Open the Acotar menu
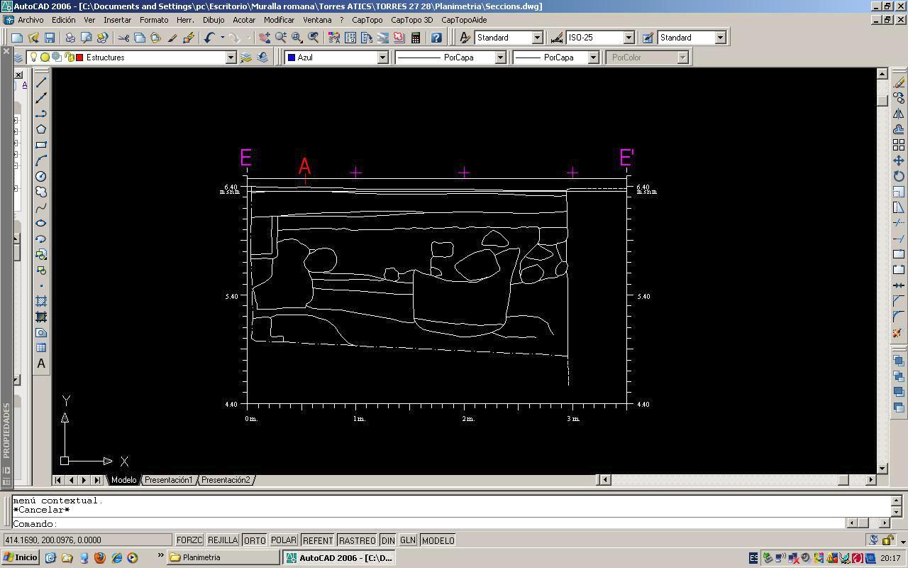The height and width of the screenshot is (568, 908). point(244,20)
